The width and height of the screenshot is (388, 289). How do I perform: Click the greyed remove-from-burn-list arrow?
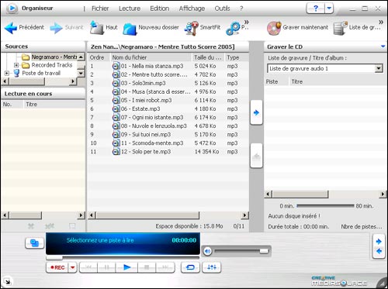tap(256, 156)
